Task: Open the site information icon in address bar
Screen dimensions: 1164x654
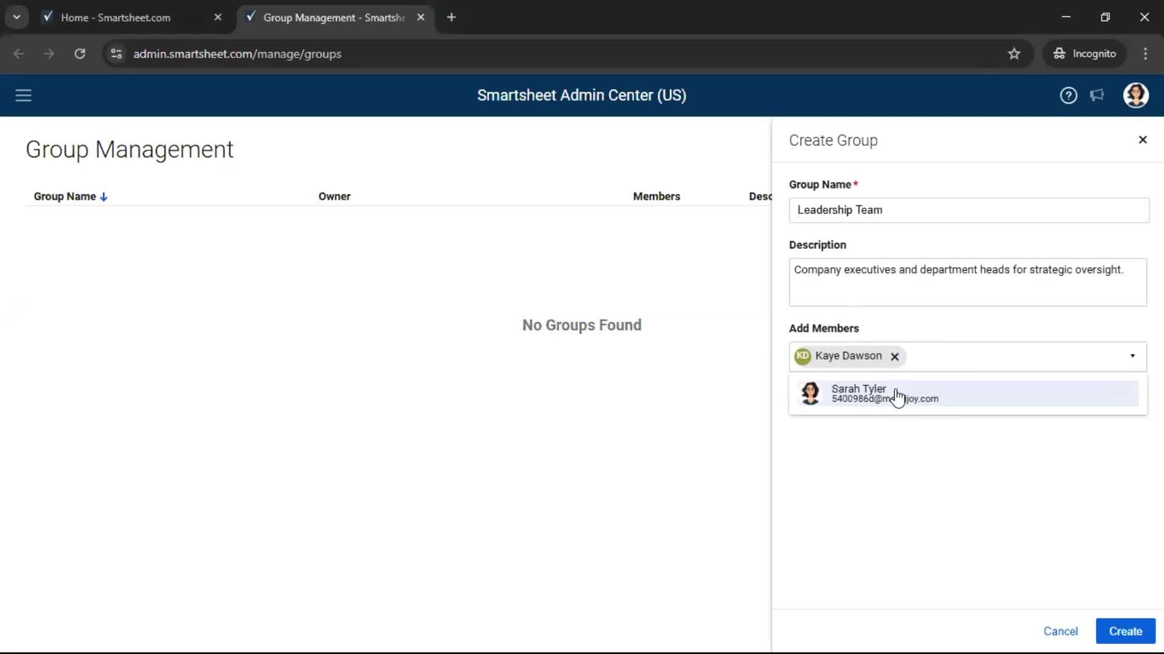Action: pos(116,53)
